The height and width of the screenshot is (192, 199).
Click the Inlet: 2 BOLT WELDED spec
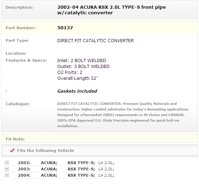[82, 61]
